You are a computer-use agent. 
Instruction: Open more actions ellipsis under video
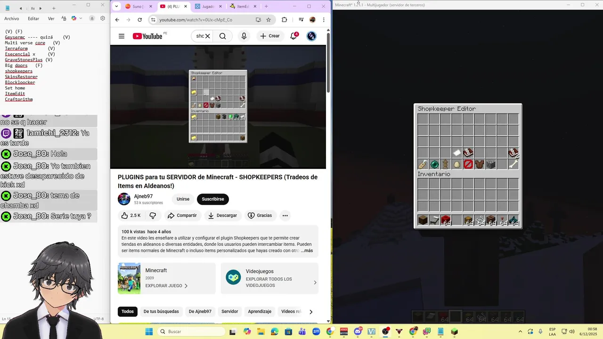click(285, 215)
